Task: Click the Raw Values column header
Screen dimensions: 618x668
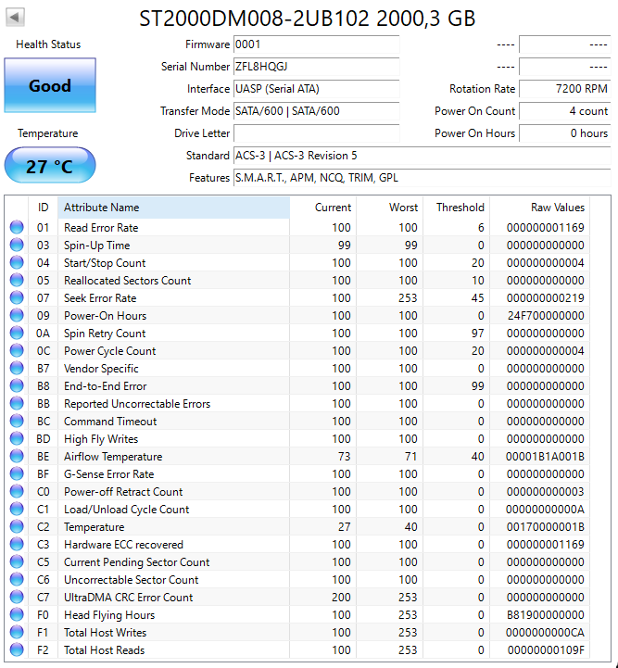Action: coord(539,208)
